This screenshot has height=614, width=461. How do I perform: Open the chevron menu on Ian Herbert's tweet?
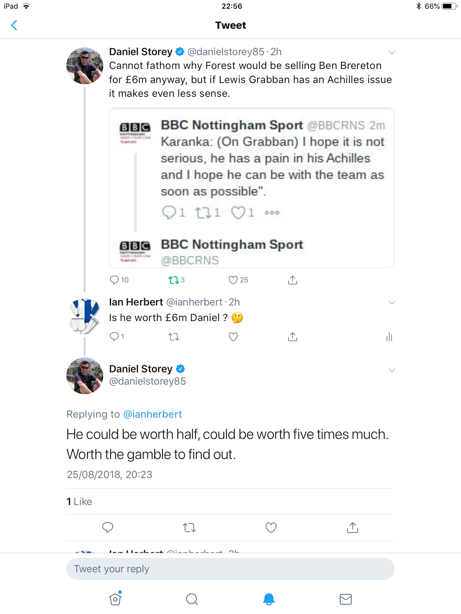[x=392, y=303]
